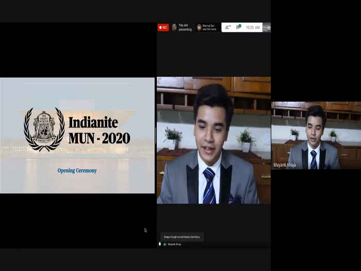Click the Mayank Ahuja name at bottom
The image size is (361, 271).
[x=174, y=244]
